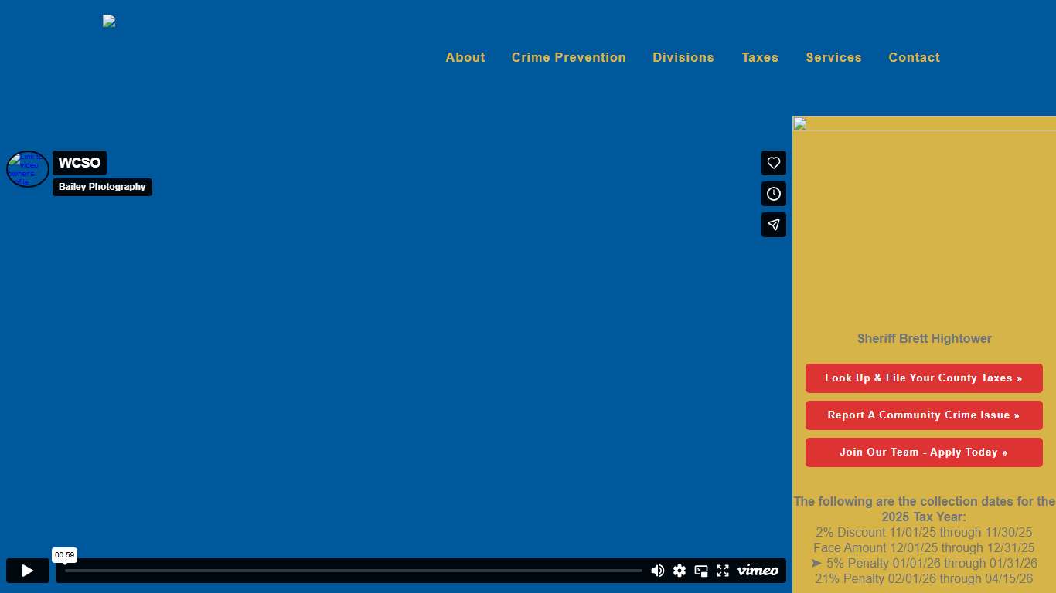The image size is (1056, 593).
Task: Click Look Up & File Your County Taxes
Action: (x=924, y=378)
